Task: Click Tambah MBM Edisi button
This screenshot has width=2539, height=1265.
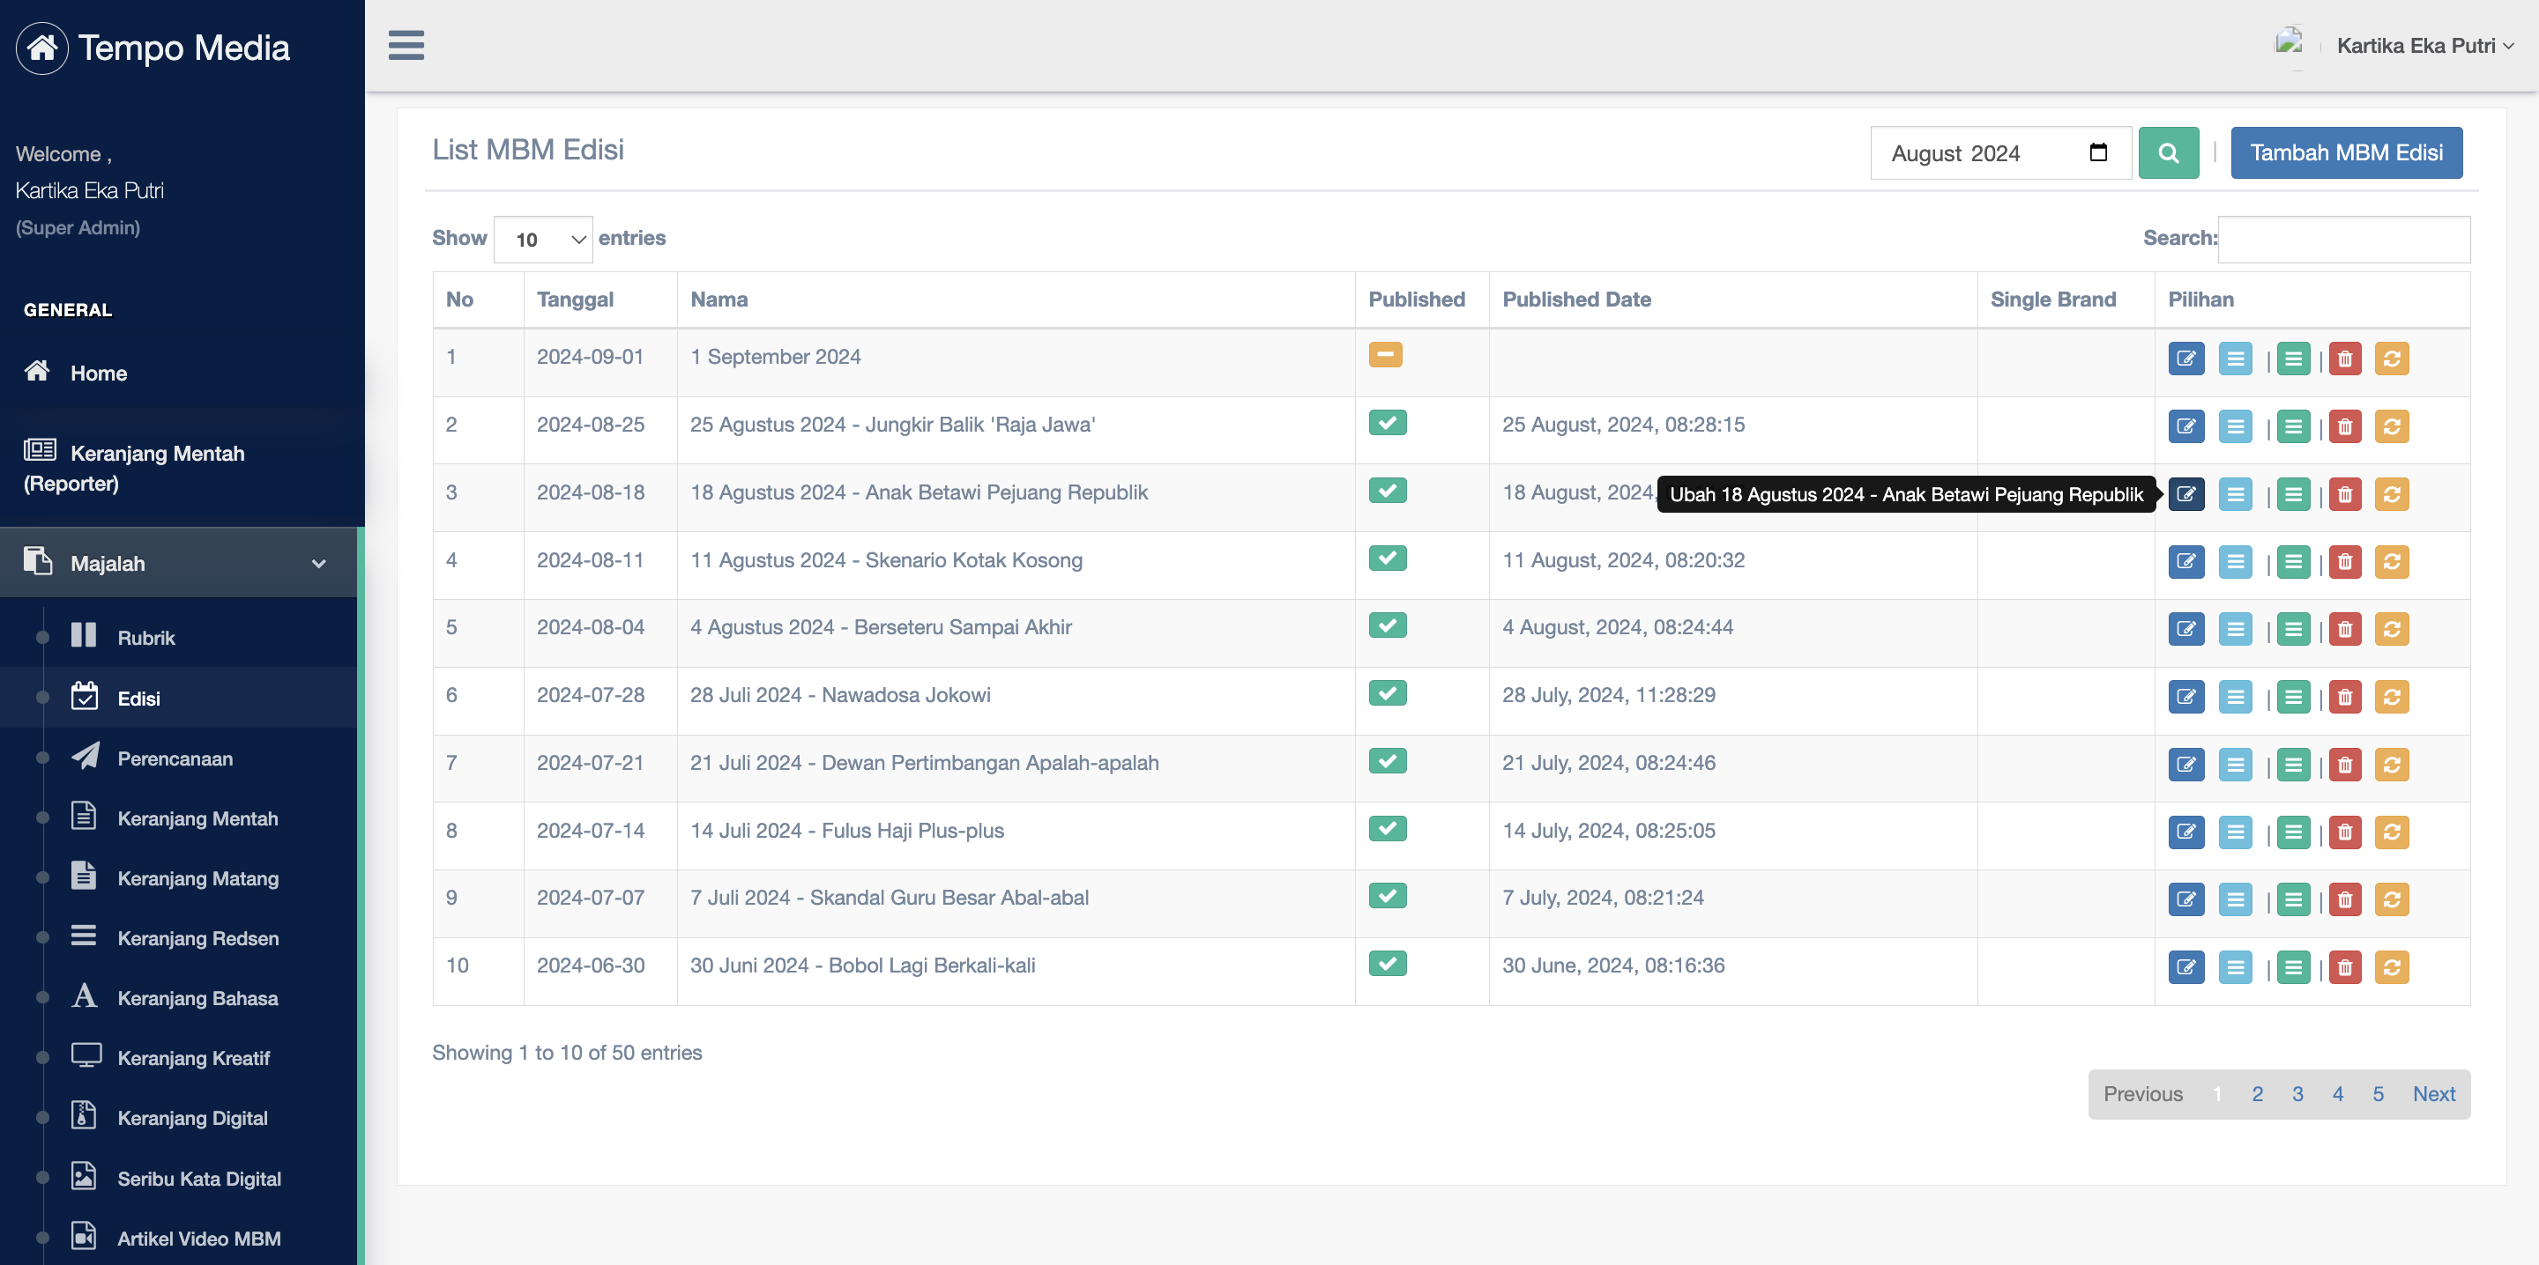Action: [x=2346, y=152]
